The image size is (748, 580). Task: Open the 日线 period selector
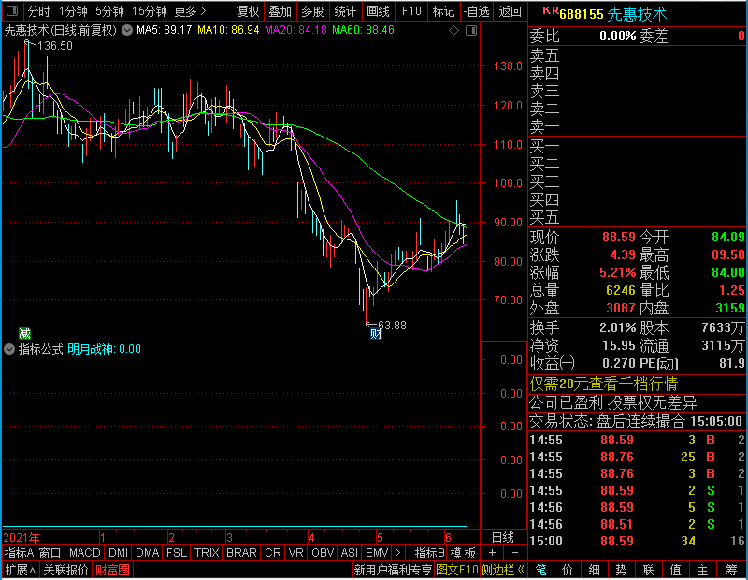click(503, 538)
